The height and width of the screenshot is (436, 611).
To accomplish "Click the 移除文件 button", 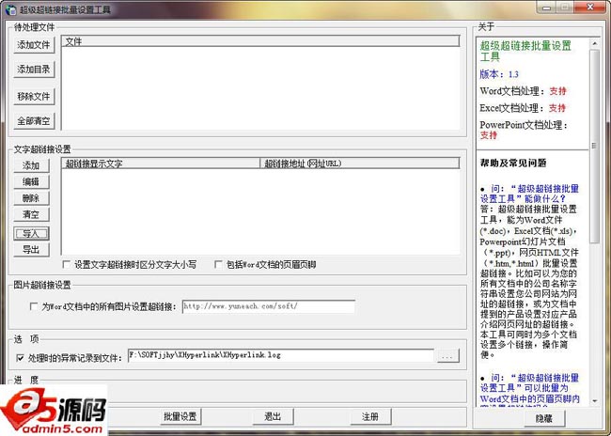I will pos(34,96).
